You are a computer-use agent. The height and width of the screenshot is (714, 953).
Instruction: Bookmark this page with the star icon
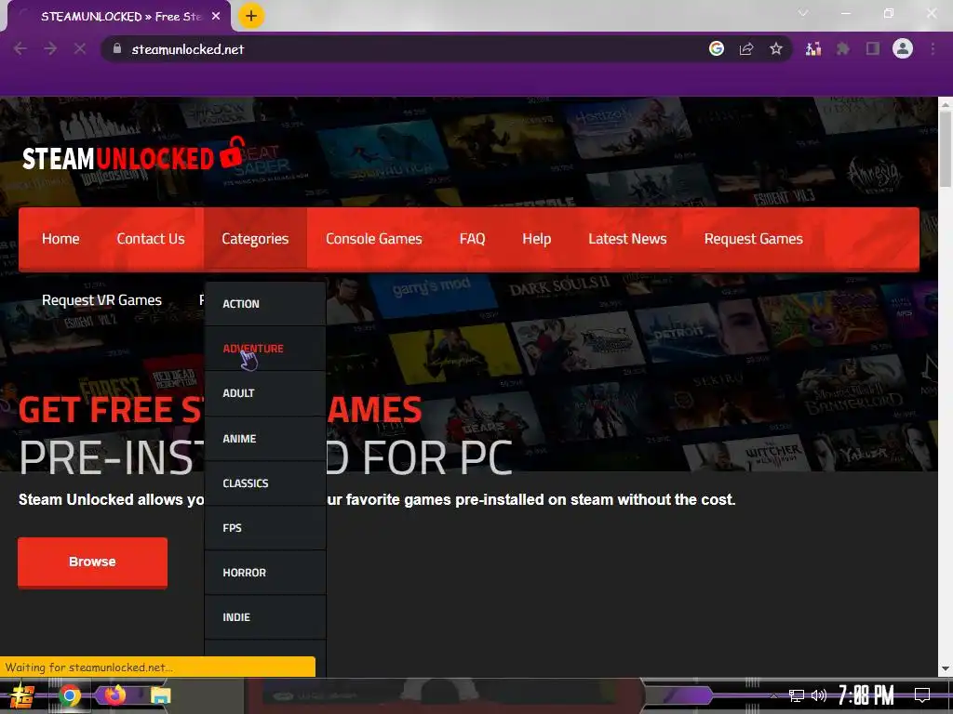point(776,48)
